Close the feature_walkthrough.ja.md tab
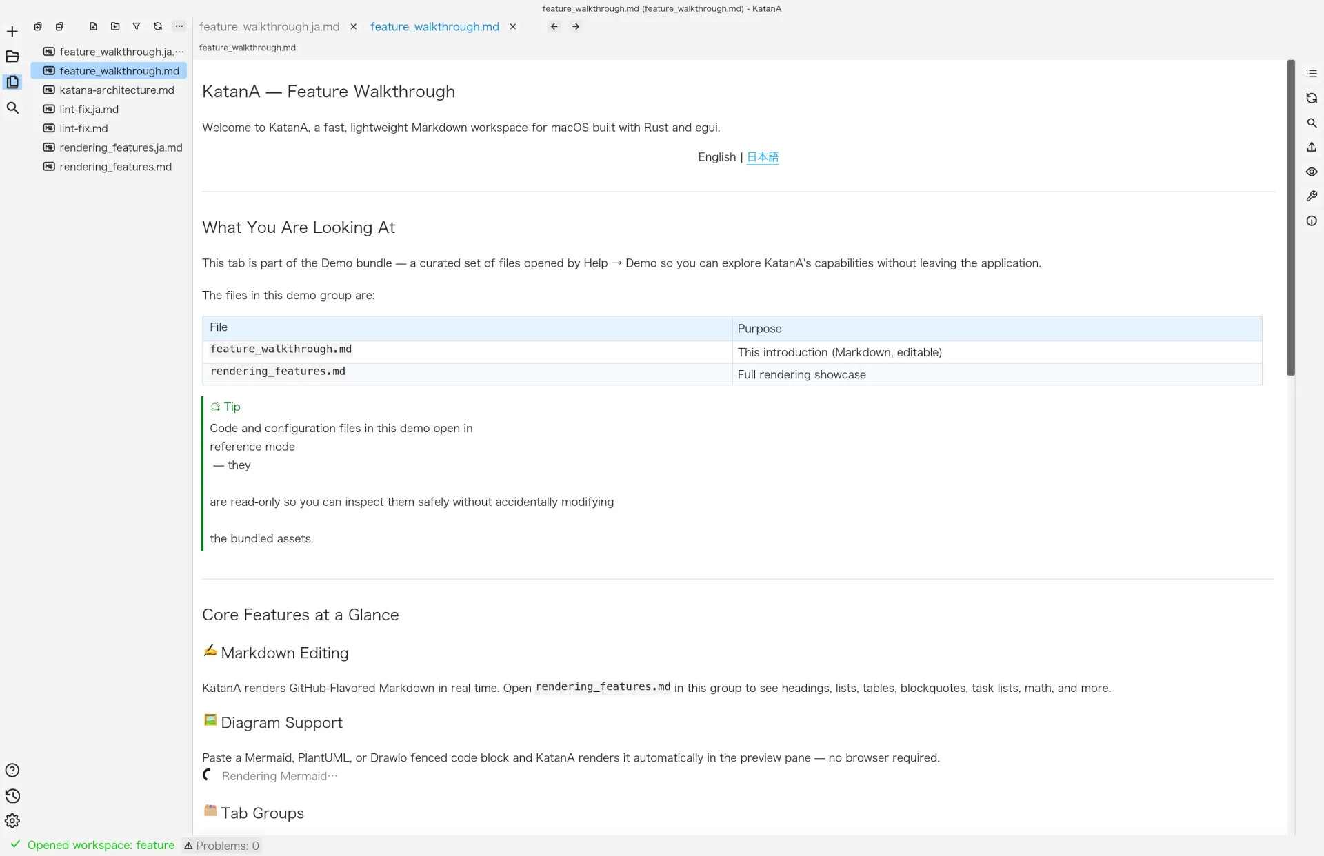This screenshot has width=1324, height=856. (x=354, y=26)
